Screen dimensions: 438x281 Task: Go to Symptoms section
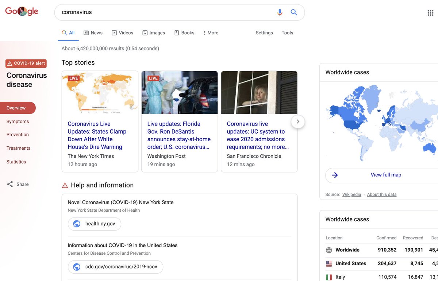click(18, 122)
